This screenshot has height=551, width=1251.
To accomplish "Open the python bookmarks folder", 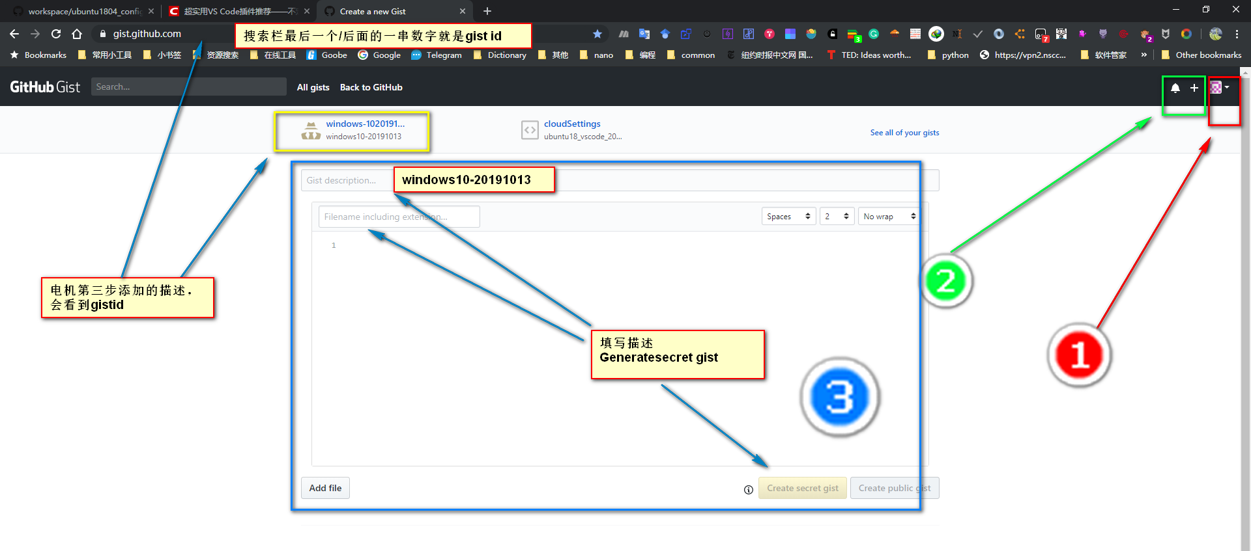I will (x=948, y=55).
